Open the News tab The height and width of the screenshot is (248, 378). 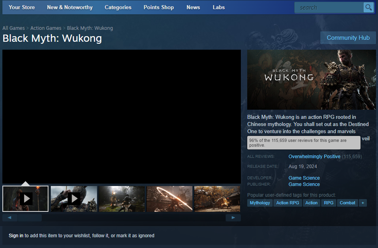193,8
